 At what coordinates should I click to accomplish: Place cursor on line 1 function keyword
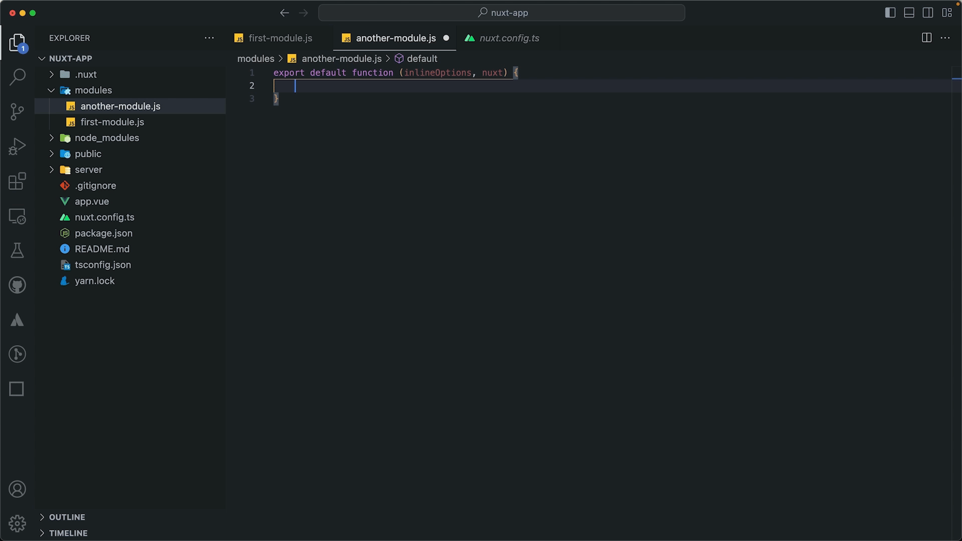[372, 73]
